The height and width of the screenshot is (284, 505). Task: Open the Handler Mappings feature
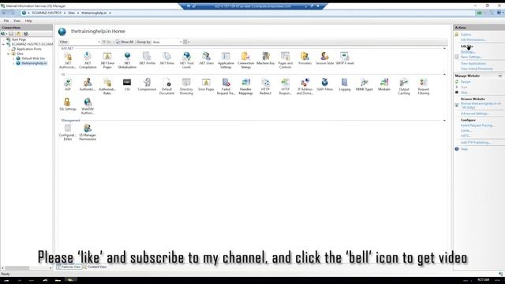click(245, 86)
